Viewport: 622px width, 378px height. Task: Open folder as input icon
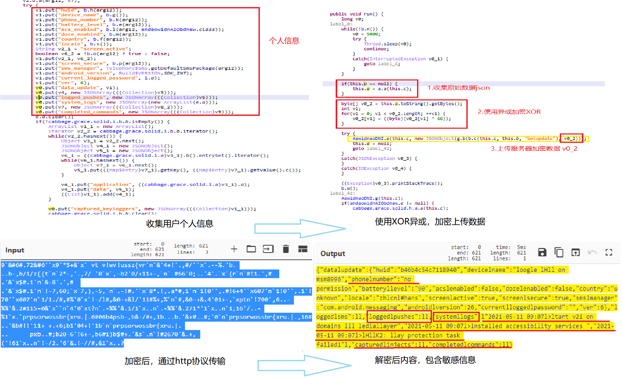[251, 249]
